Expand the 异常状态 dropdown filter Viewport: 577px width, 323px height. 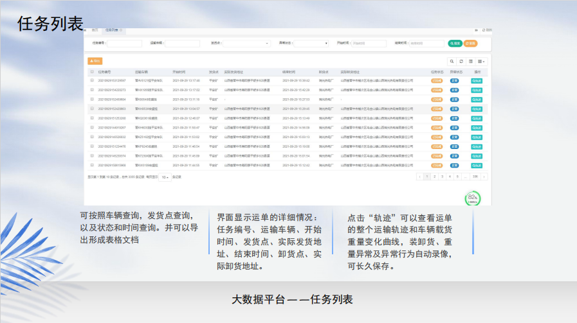pyautogui.click(x=311, y=44)
